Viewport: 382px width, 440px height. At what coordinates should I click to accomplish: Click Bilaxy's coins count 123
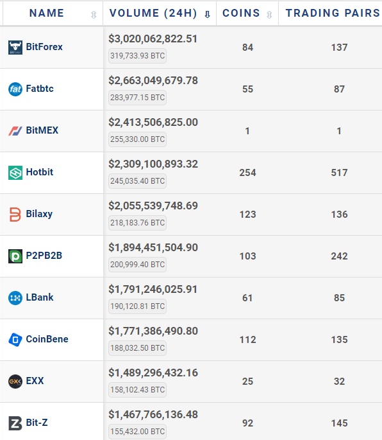[247, 215]
